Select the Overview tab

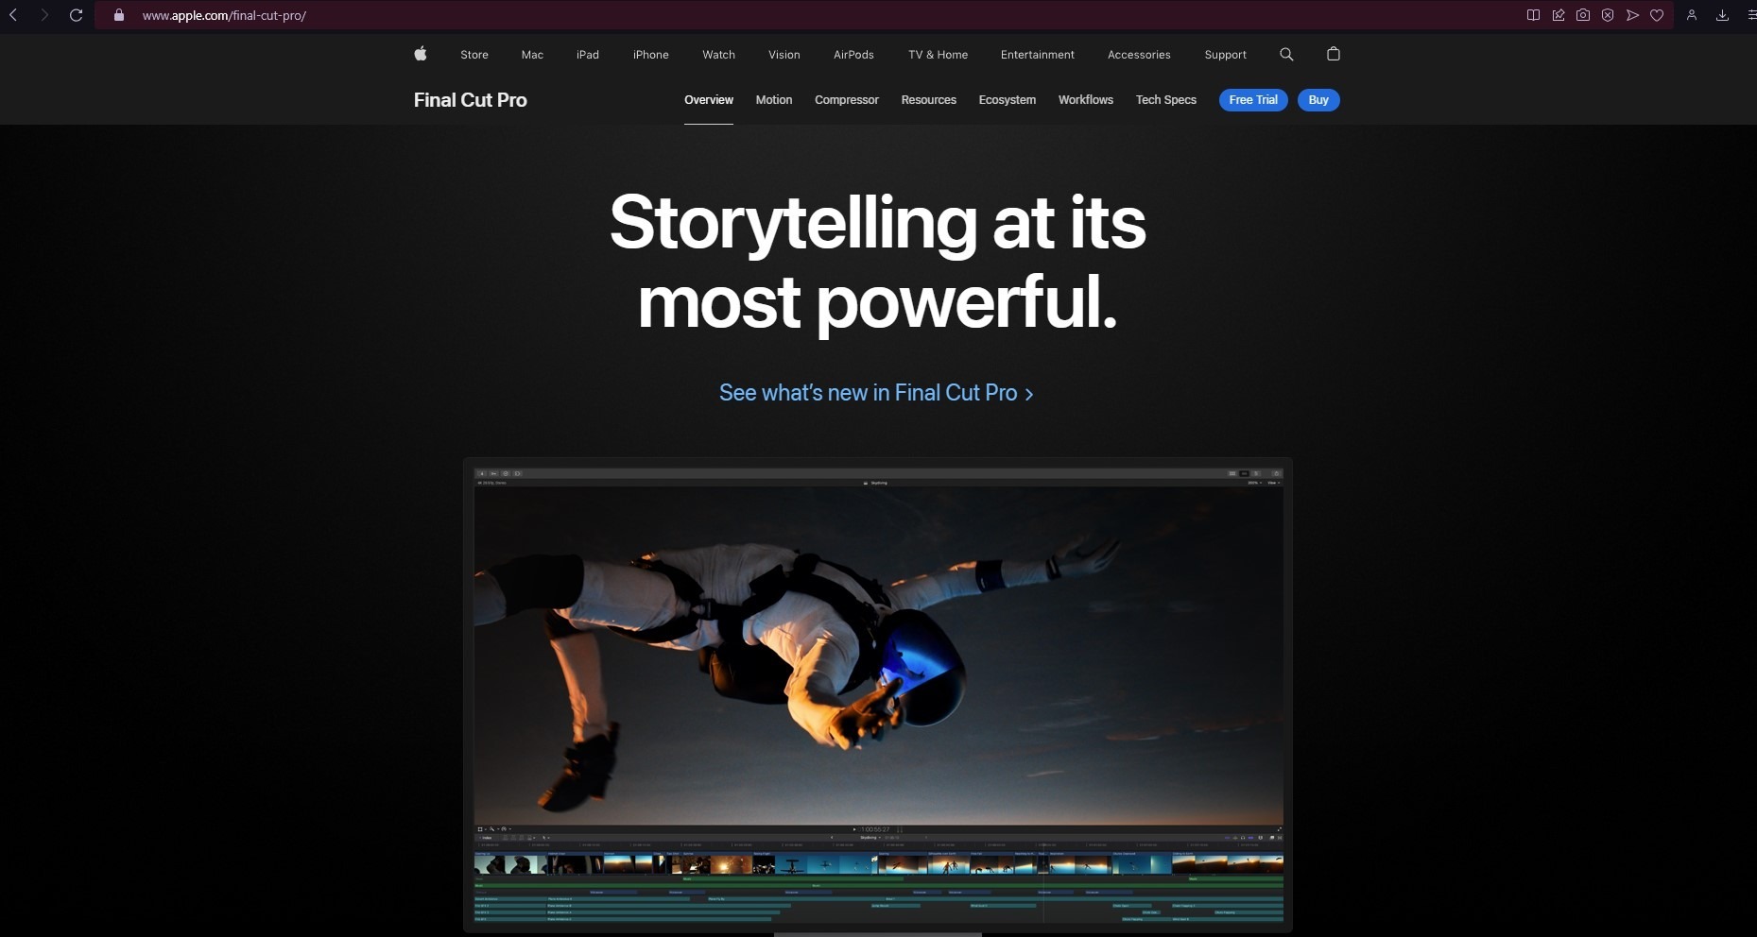tap(709, 100)
